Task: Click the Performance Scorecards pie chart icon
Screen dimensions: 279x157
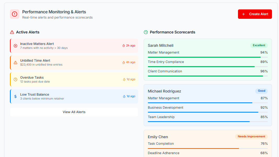Action: tap(146, 32)
